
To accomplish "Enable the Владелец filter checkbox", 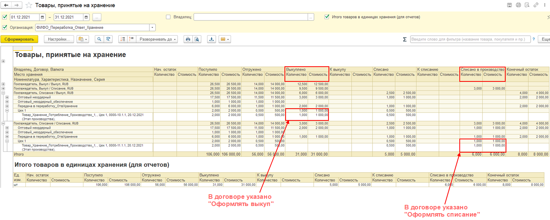I will [168, 17].
